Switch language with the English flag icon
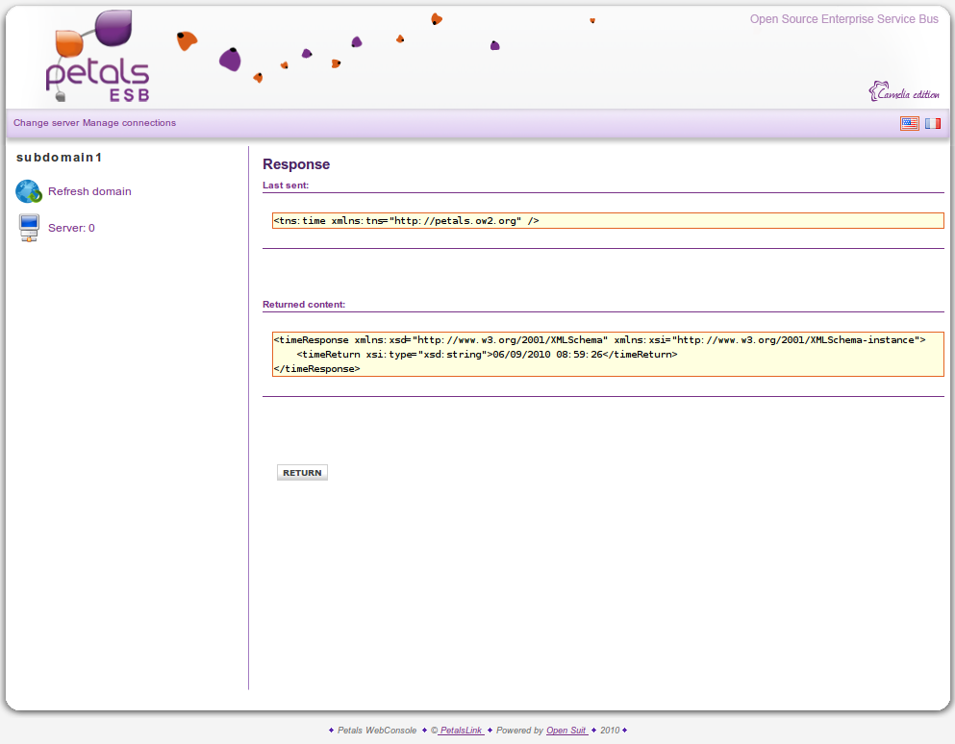This screenshot has height=744, width=955. [x=909, y=123]
